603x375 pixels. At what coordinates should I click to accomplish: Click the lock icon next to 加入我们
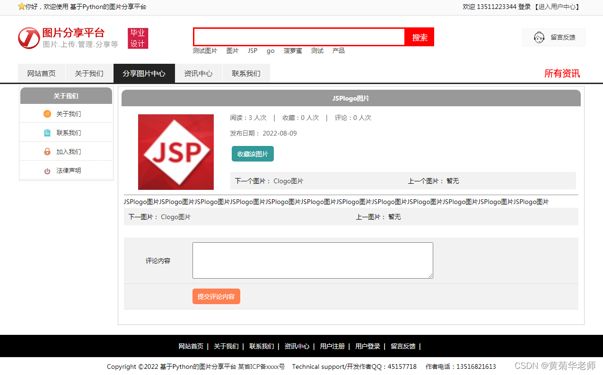(x=46, y=151)
